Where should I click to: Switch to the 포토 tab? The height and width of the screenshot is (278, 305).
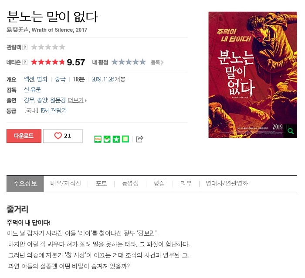click(x=101, y=183)
